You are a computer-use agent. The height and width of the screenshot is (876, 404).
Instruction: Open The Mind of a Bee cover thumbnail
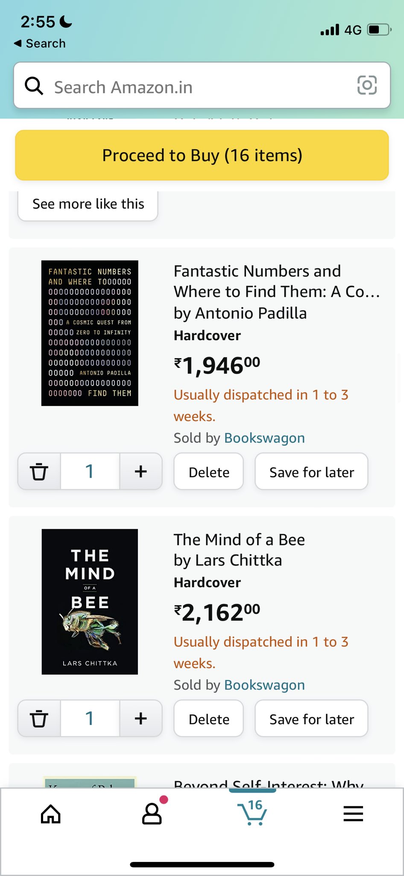90,602
